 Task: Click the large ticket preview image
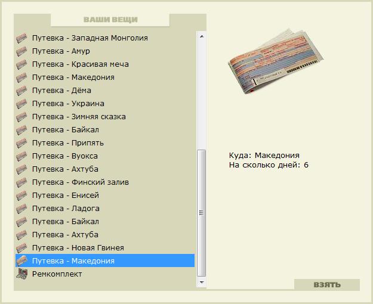(x=276, y=61)
